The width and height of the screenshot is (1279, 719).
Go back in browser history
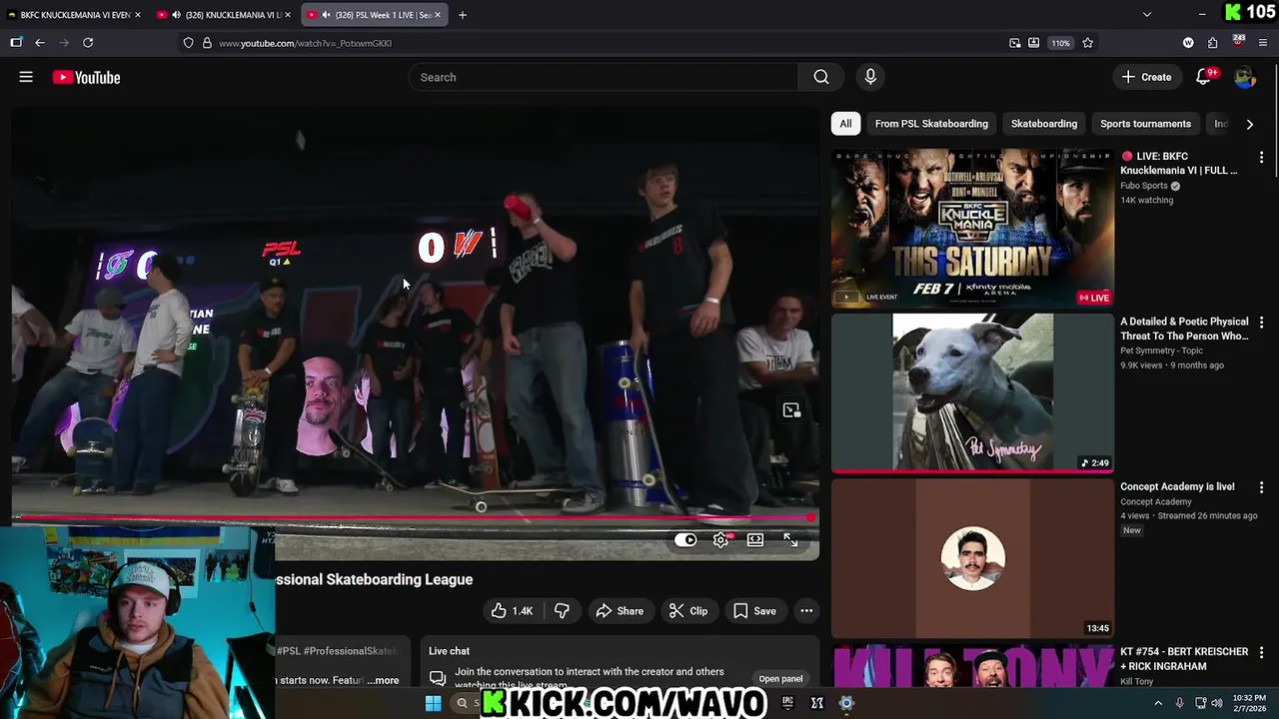click(x=40, y=43)
